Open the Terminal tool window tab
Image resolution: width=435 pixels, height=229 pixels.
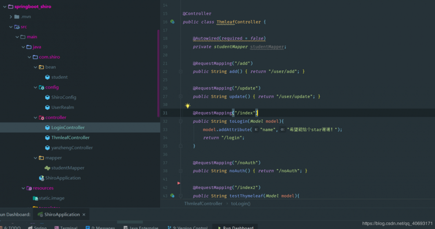pyautogui.click(x=68, y=227)
